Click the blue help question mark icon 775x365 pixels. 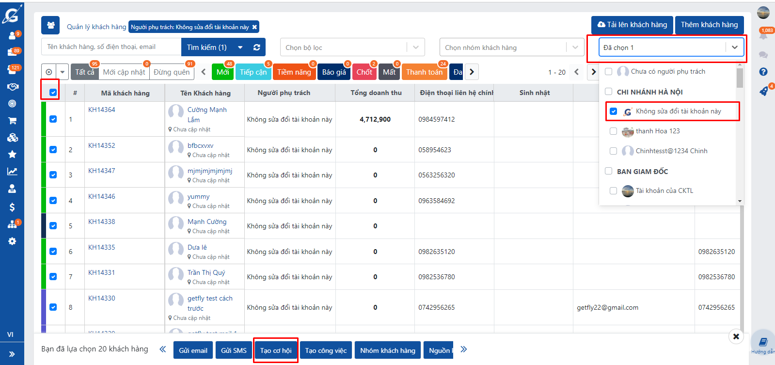763,72
